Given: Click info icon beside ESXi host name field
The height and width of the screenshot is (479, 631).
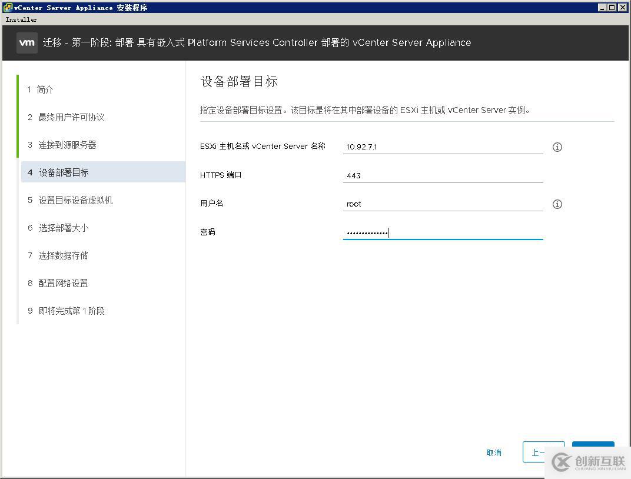Looking at the screenshot, I should pyautogui.click(x=557, y=147).
